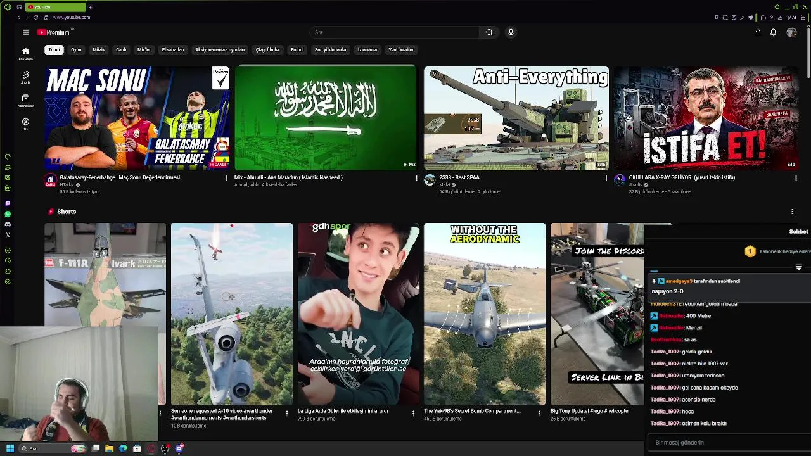The height and width of the screenshot is (456, 811).
Task: Open browser sidebar settings gear
Action: (x=8, y=281)
